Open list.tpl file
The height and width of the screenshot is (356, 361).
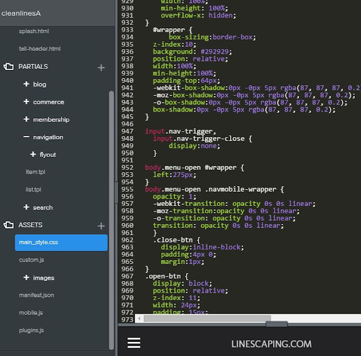tap(33, 190)
